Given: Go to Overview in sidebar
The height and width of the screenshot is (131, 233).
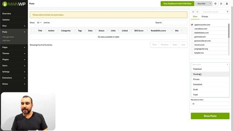Looking at the screenshot, I should coord(7,13).
